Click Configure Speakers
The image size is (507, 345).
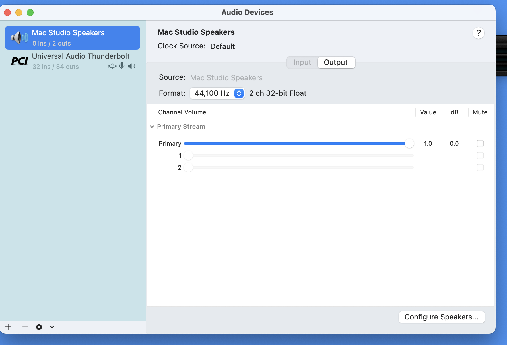[x=441, y=317]
